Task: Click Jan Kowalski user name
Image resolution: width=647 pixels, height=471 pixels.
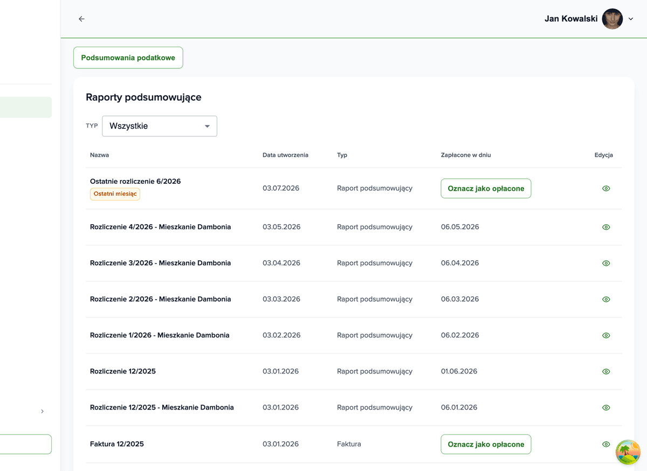Action: [571, 19]
